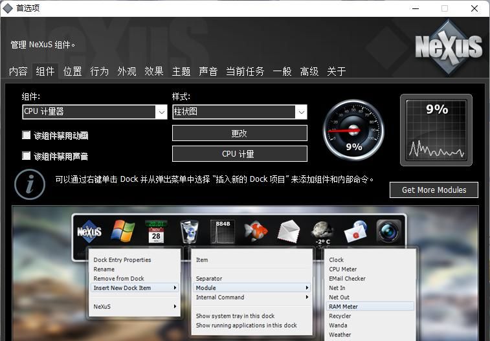The width and height of the screenshot is (490, 341).
Task: Click the NeXuS icon in the dock preview
Action: click(x=89, y=232)
